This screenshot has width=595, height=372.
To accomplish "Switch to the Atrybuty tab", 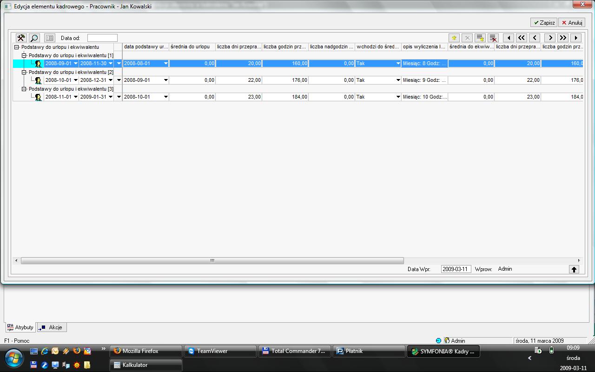I will click(x=20, y=327).
